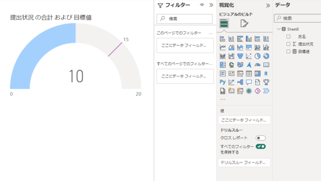Select the donut chart visual icon
This screenshot has height=181, width=321.
(266, 56)
